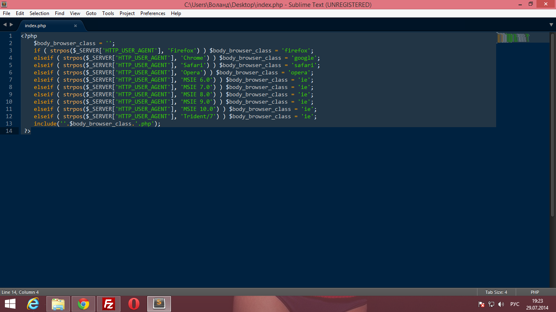
Task: Open Google Chrome from the taskbar
Action: [x=83, y=304]
